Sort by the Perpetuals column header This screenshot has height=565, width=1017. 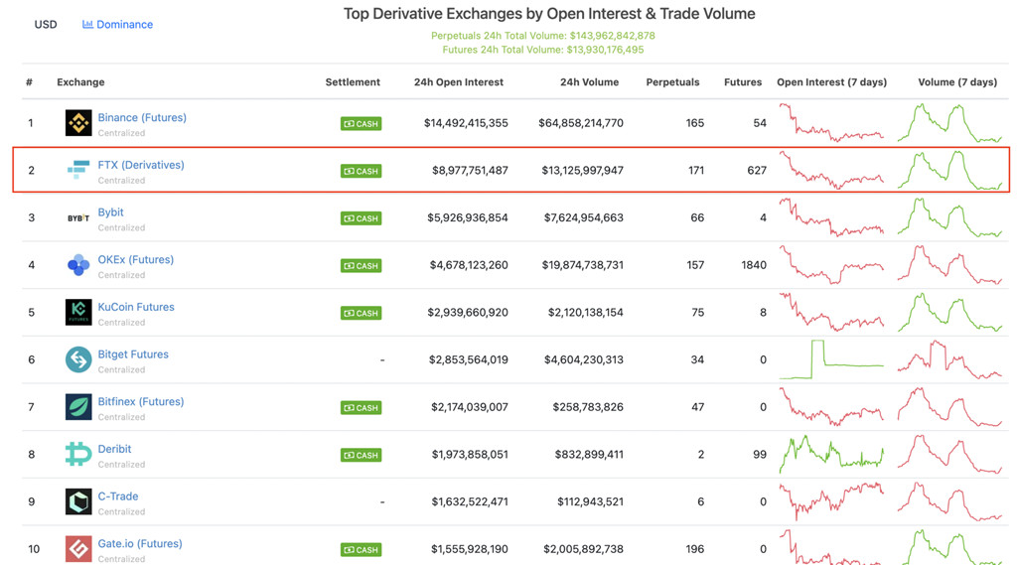672,82
